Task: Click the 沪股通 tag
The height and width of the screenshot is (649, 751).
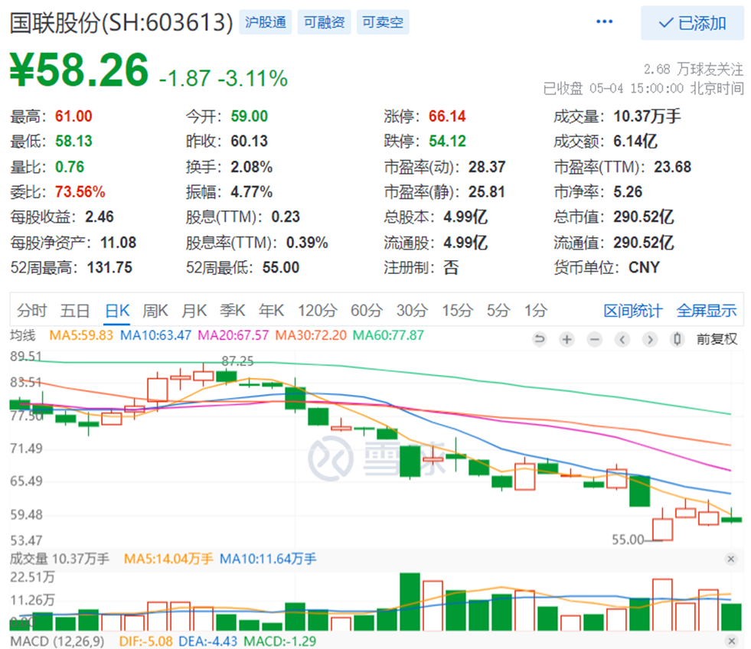Action: (266, 22)
